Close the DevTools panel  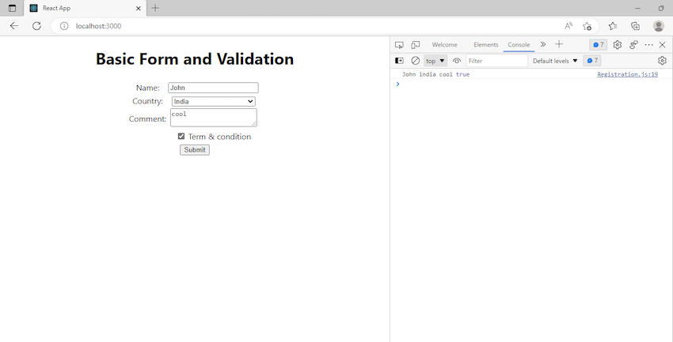coord(662,44)
